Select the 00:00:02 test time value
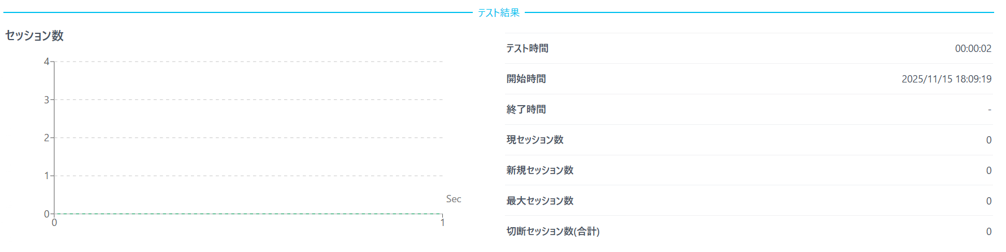 coord(973,49)
